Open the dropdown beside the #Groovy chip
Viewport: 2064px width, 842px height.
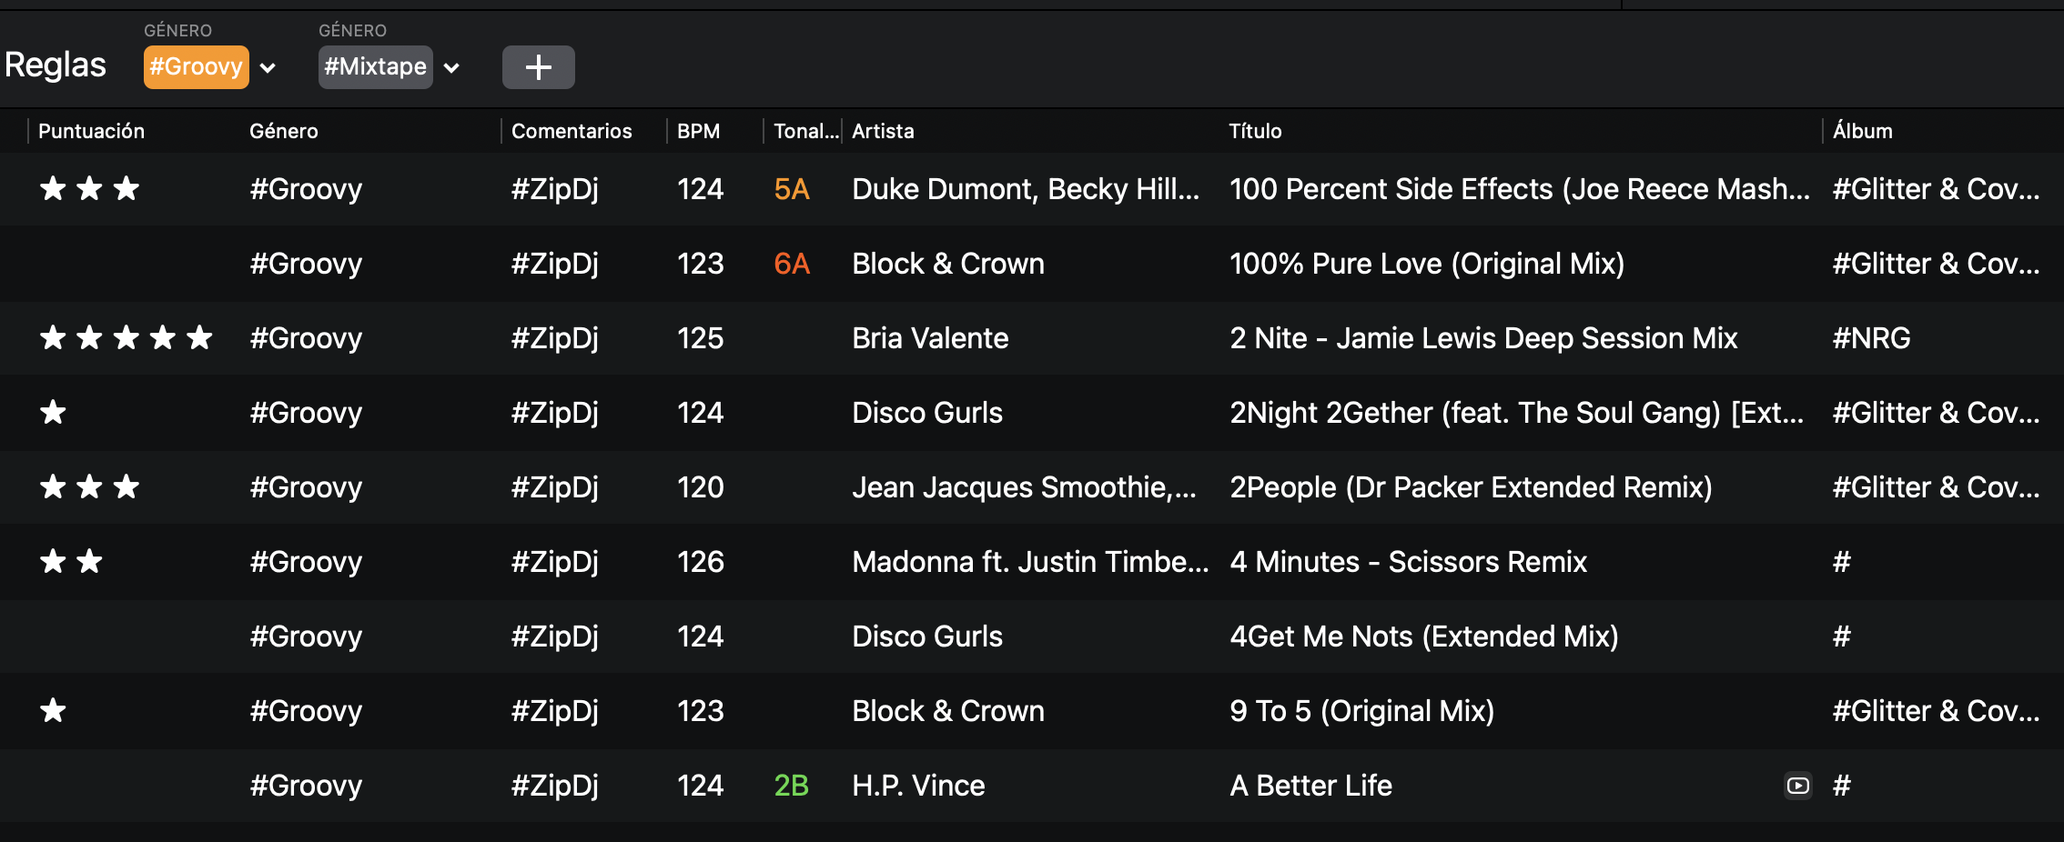tap(268, 67)
